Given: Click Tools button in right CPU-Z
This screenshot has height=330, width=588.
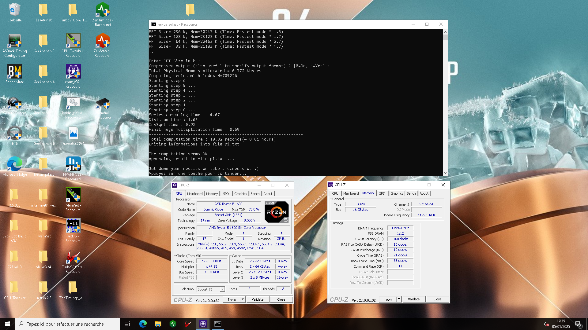Looking at the screenshot, I should [388, 299].
